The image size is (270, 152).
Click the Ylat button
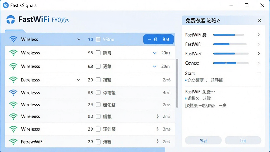tap(203, 141)
